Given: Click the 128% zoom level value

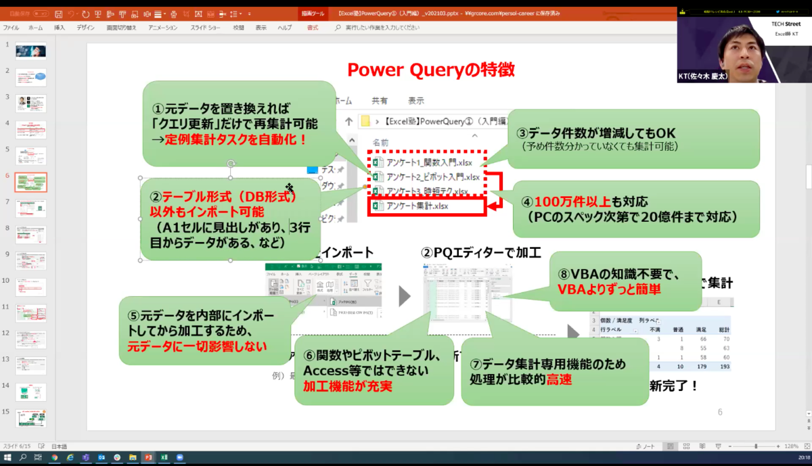Looking at the screenshot, I should click(792, 446).
